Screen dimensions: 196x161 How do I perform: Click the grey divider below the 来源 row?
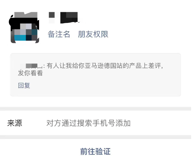[x=95, y=137]
